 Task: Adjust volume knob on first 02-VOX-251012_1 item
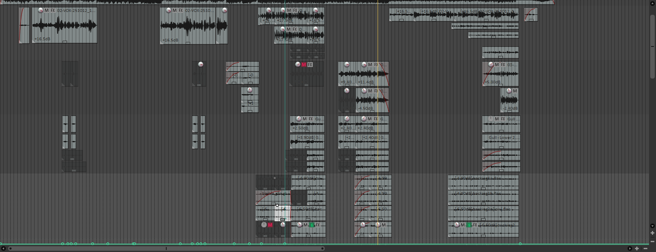click(x=40, y=10)
